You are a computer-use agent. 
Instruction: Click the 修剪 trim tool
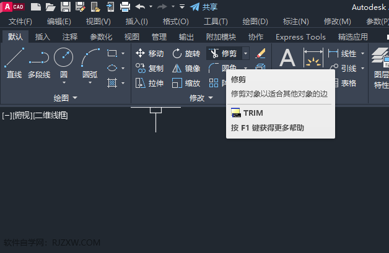point(224,53)
